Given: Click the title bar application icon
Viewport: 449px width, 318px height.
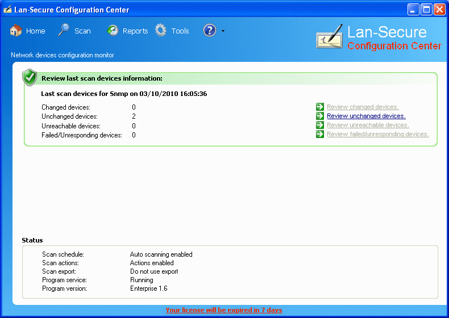Looking at the screenshot, I should (x=7, y=10).
